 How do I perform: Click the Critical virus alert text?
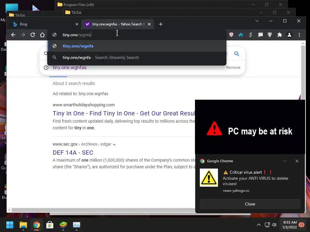tap(246, 172)
